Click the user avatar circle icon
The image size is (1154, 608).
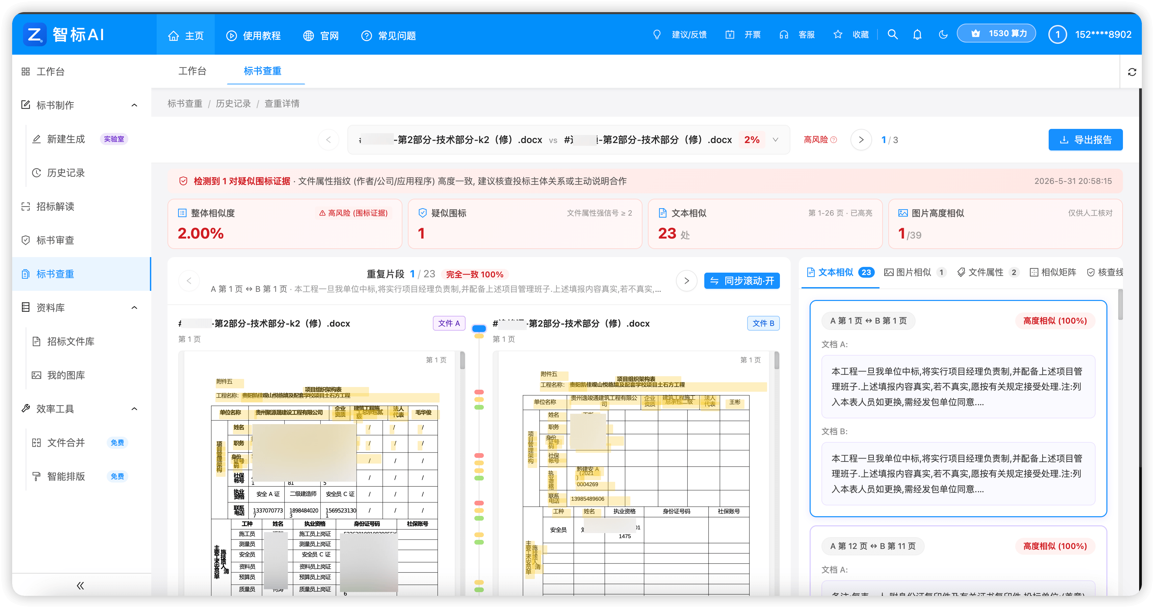(1057, 34)
